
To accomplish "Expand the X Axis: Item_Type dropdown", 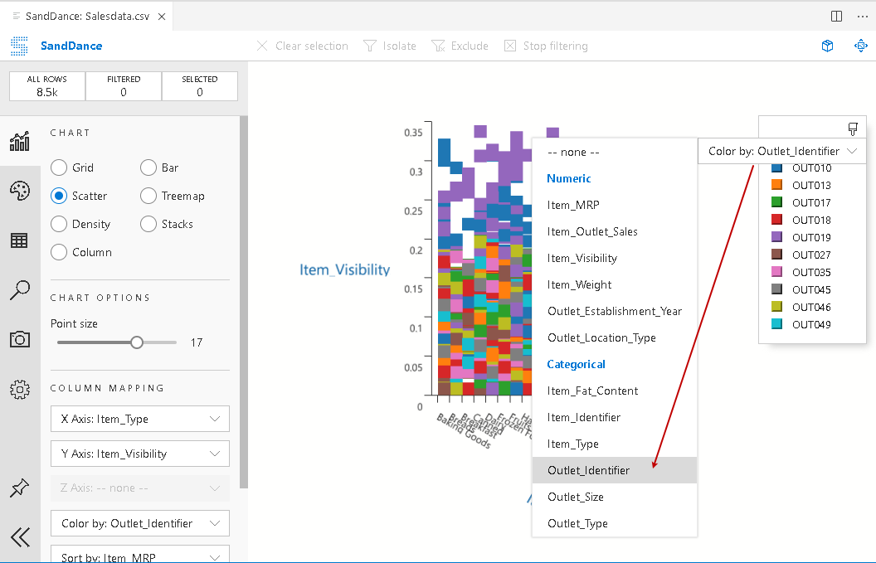I will (139, 419).
